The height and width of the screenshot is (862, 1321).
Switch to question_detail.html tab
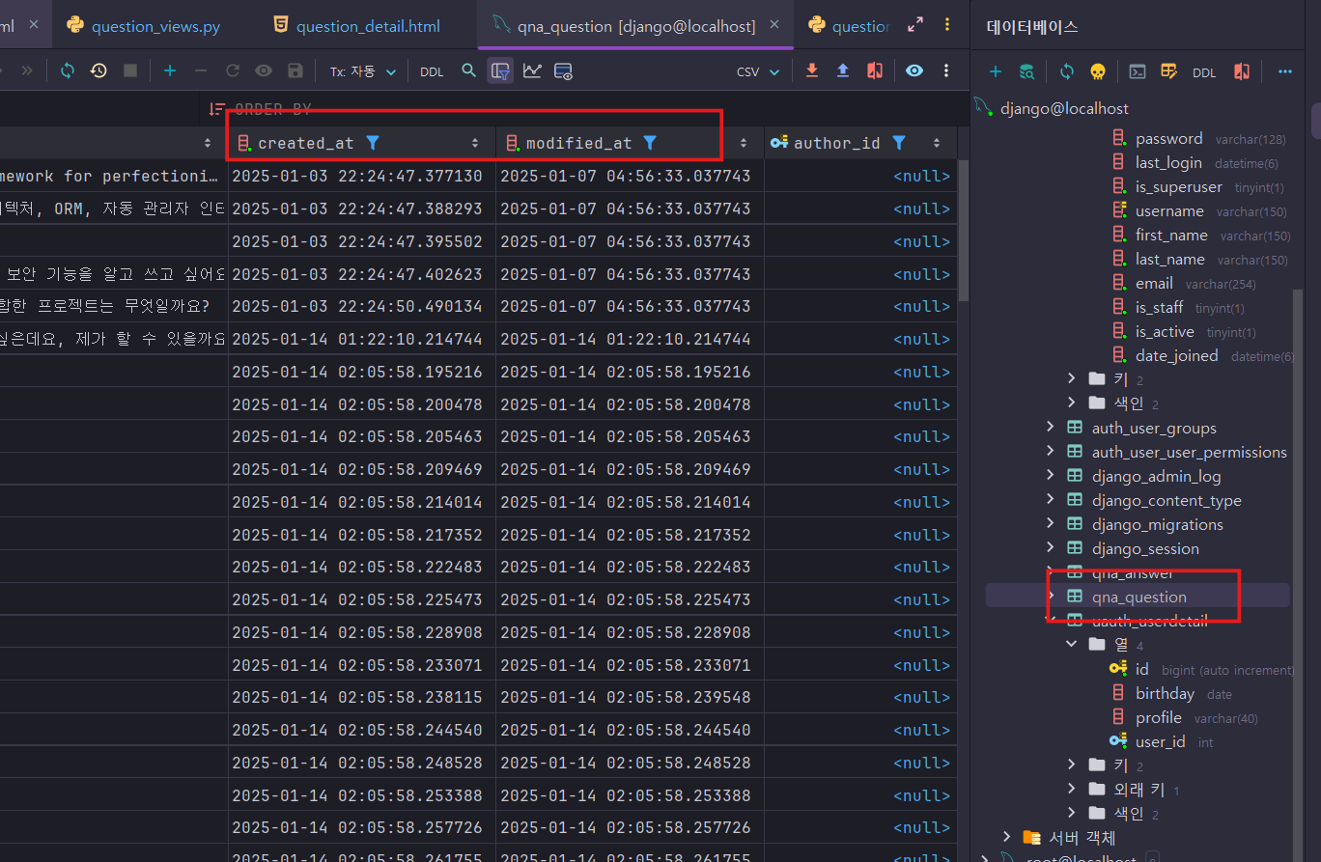click(356, 26)
